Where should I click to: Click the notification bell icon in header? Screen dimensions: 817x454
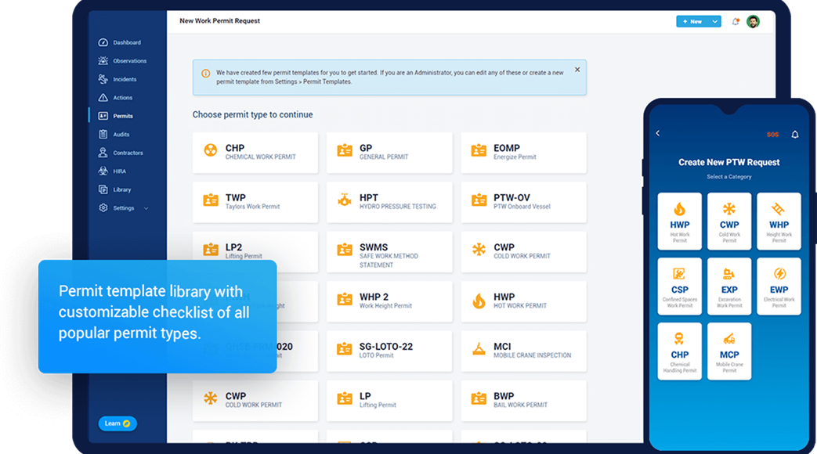coord(735,22)
